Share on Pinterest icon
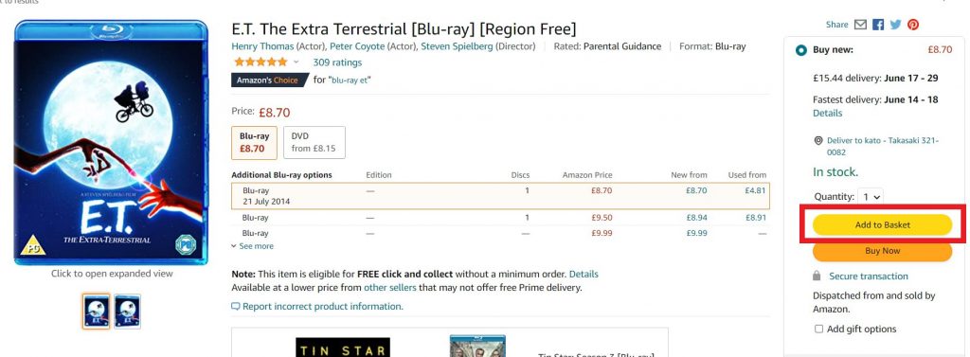The width and height of the screenshot is (970, 357). (913, 25)
